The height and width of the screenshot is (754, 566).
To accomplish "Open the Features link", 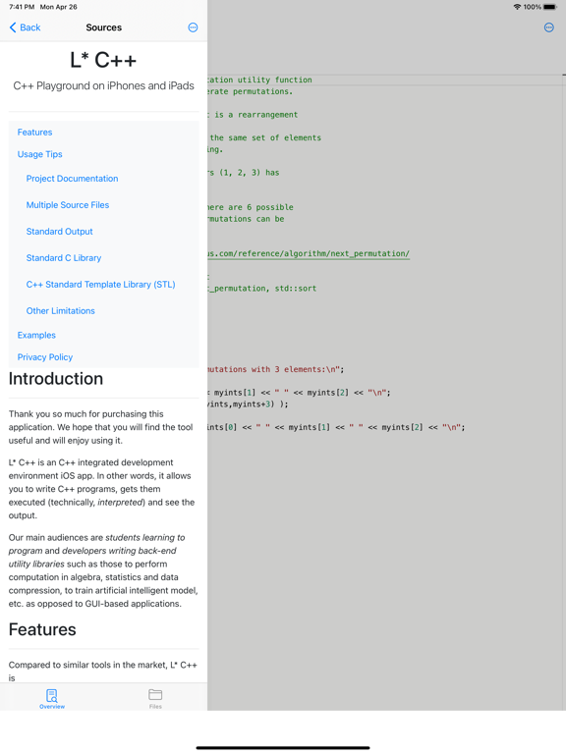I will pyautogui.click(x=34, y=133).
